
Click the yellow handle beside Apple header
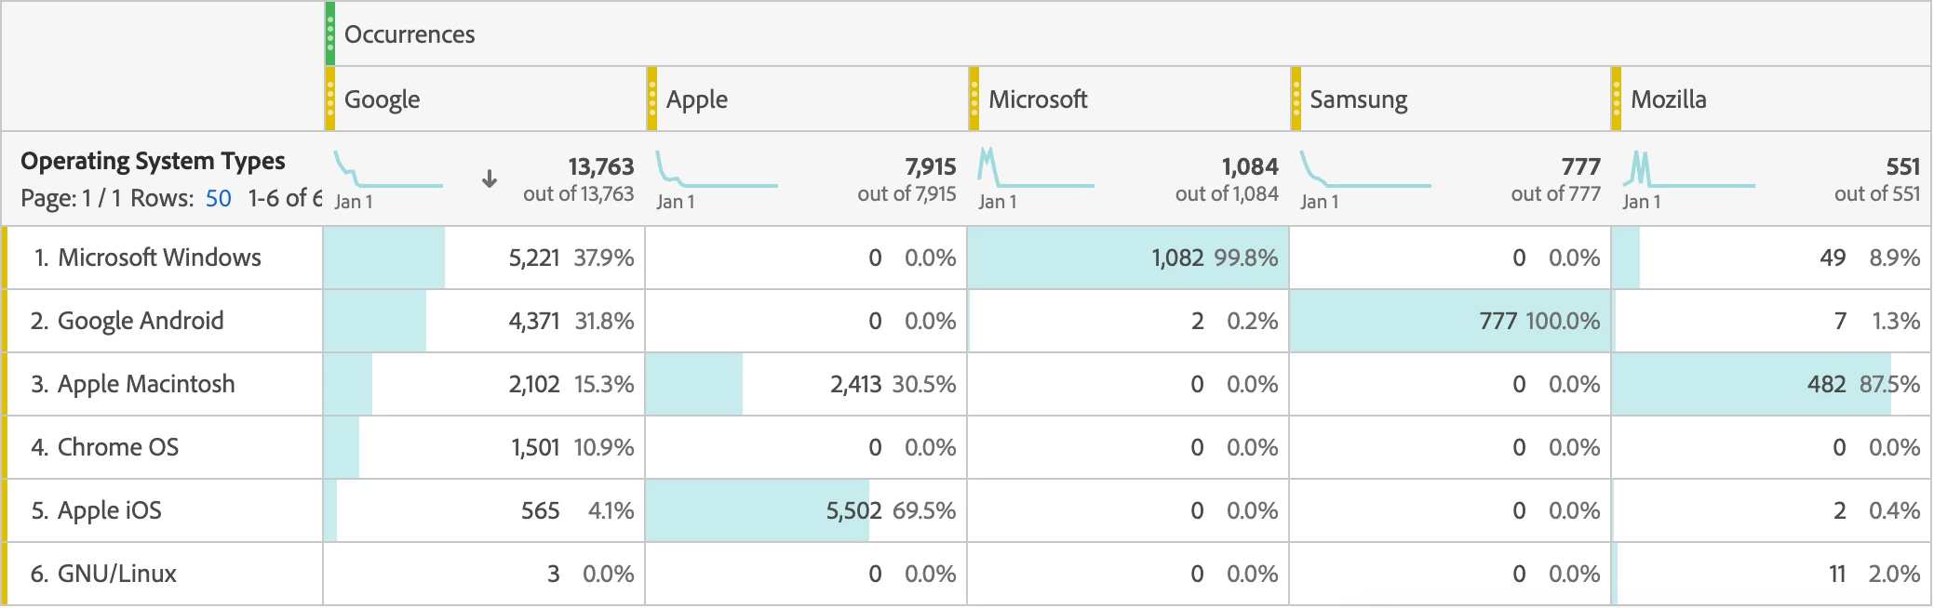click(652, 99)
